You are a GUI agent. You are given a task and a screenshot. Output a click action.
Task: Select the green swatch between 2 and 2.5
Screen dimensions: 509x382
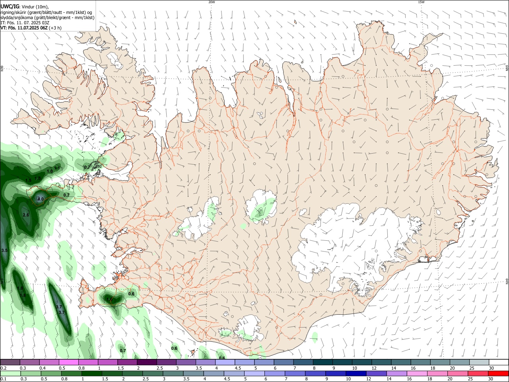tap(132, 374)
